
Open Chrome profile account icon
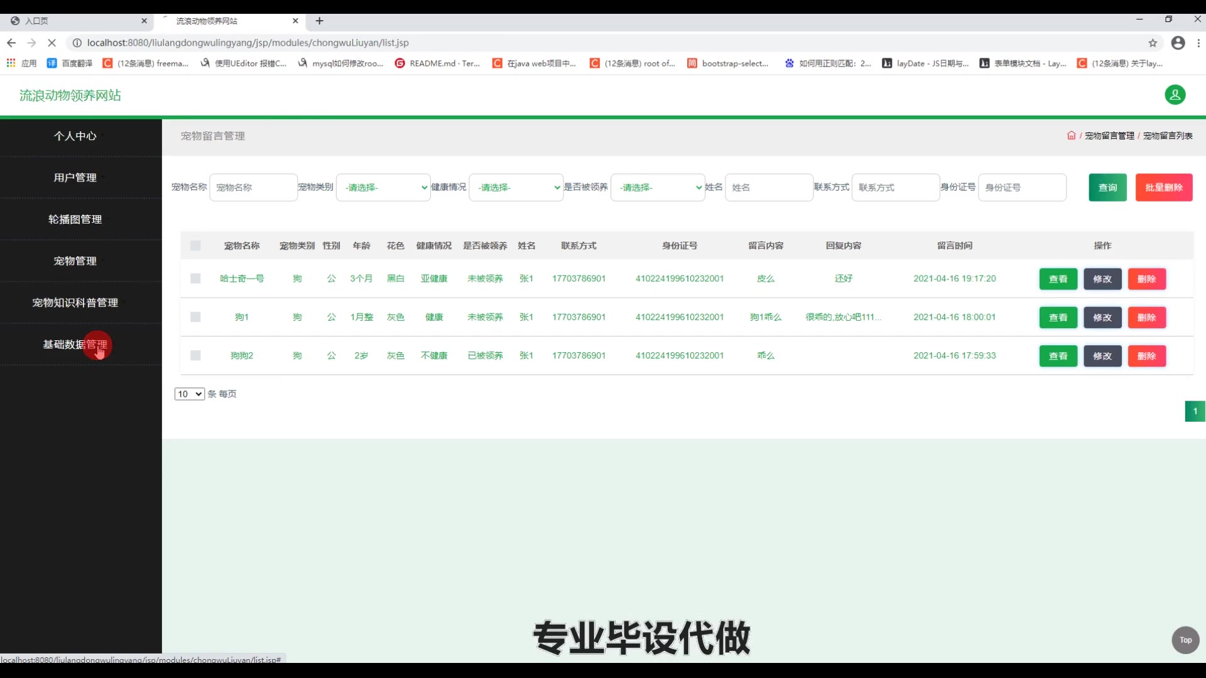[x=1178, y=43]
